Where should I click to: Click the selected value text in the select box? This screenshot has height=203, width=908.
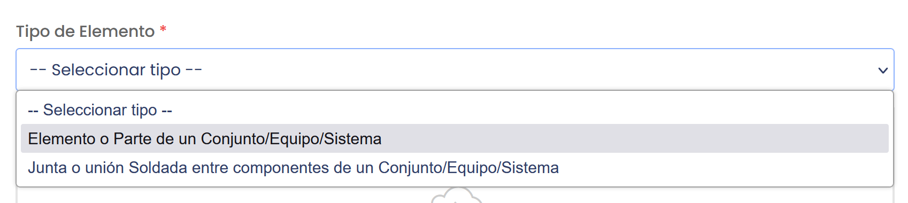coord(116,69)
